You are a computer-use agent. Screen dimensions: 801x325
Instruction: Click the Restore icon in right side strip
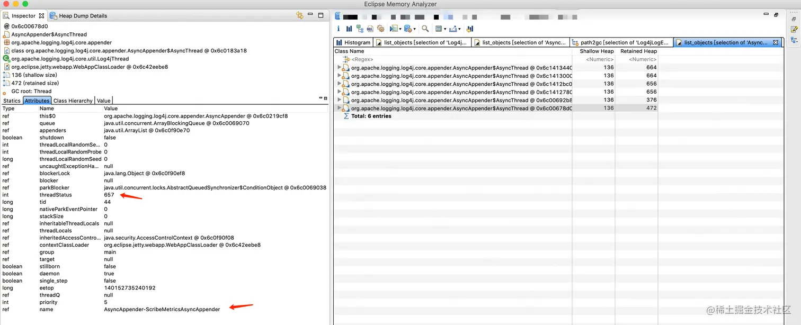tap(794, 19)
